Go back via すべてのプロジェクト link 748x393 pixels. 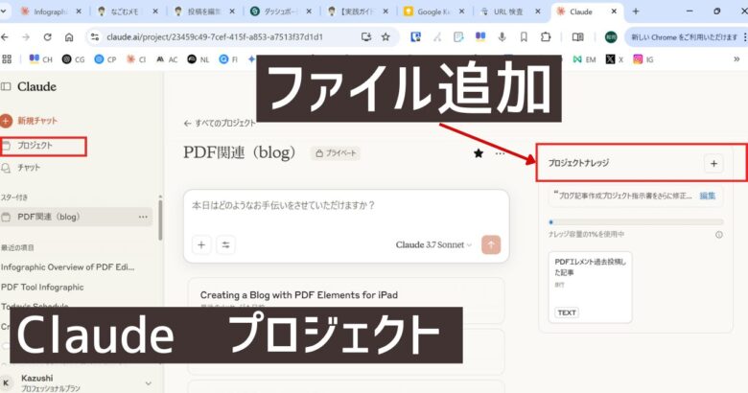click(220, 123)
